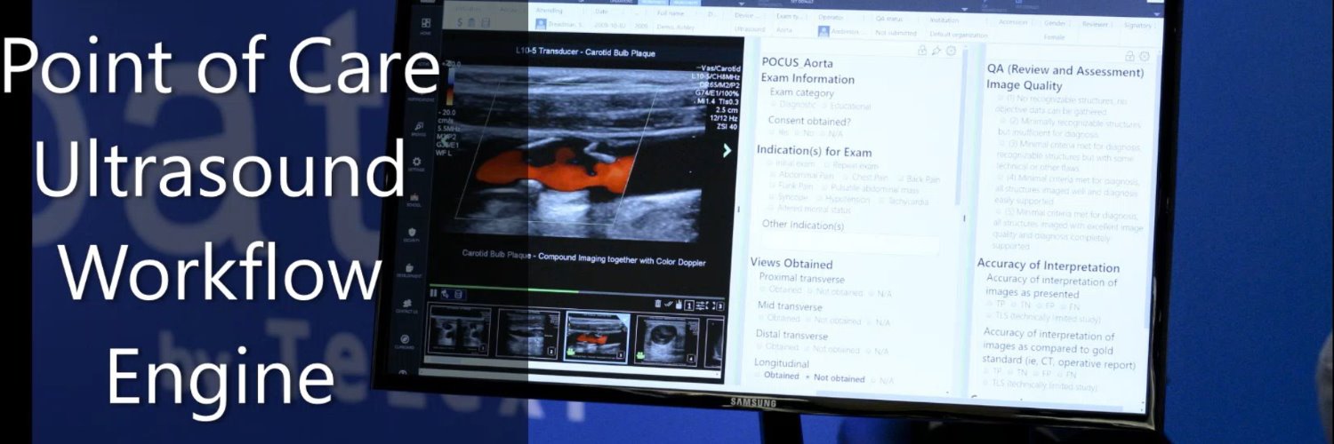
Task: Click the pen edit icon on POCUS_Aorta form
Action: [x=936, y=51]
